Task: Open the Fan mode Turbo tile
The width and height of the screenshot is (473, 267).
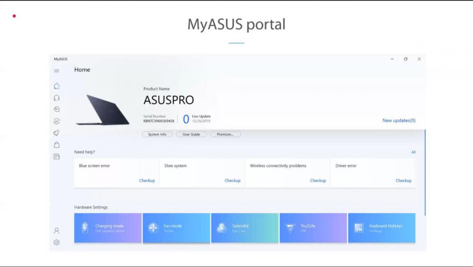Action: [176, 228]
